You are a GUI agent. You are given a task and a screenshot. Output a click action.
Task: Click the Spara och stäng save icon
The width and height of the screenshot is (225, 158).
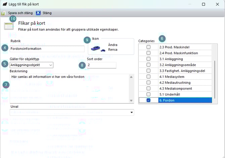pyautogui.click(x=3, y=13)
